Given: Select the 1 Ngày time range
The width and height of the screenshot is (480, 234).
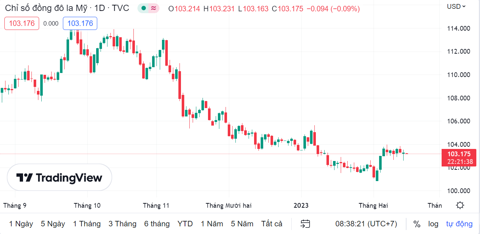Looking at the screenshot, I should pos(21,224).
